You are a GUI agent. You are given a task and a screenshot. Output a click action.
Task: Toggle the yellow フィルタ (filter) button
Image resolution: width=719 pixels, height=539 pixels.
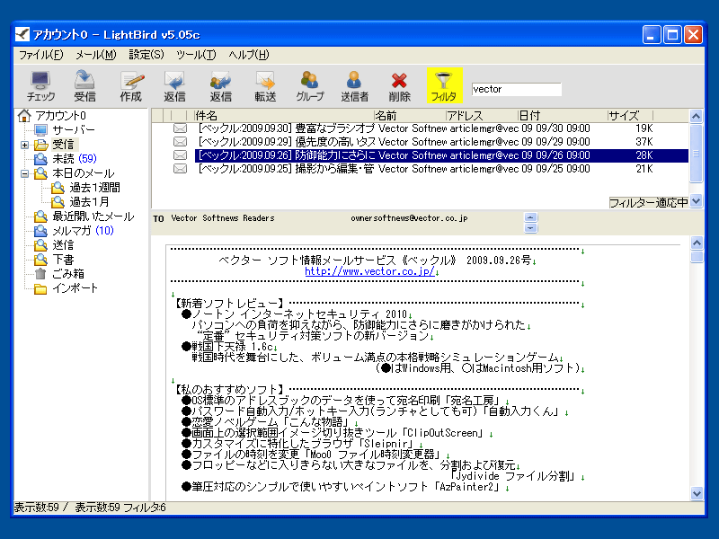coord(444,85)
